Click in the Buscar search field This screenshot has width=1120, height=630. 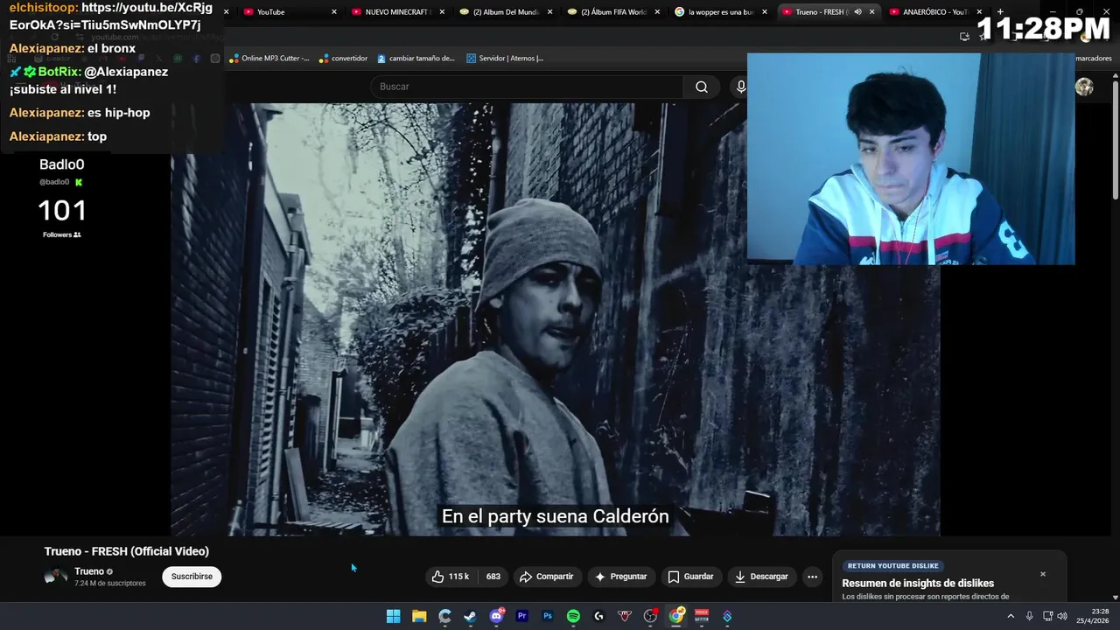[527, 87]
